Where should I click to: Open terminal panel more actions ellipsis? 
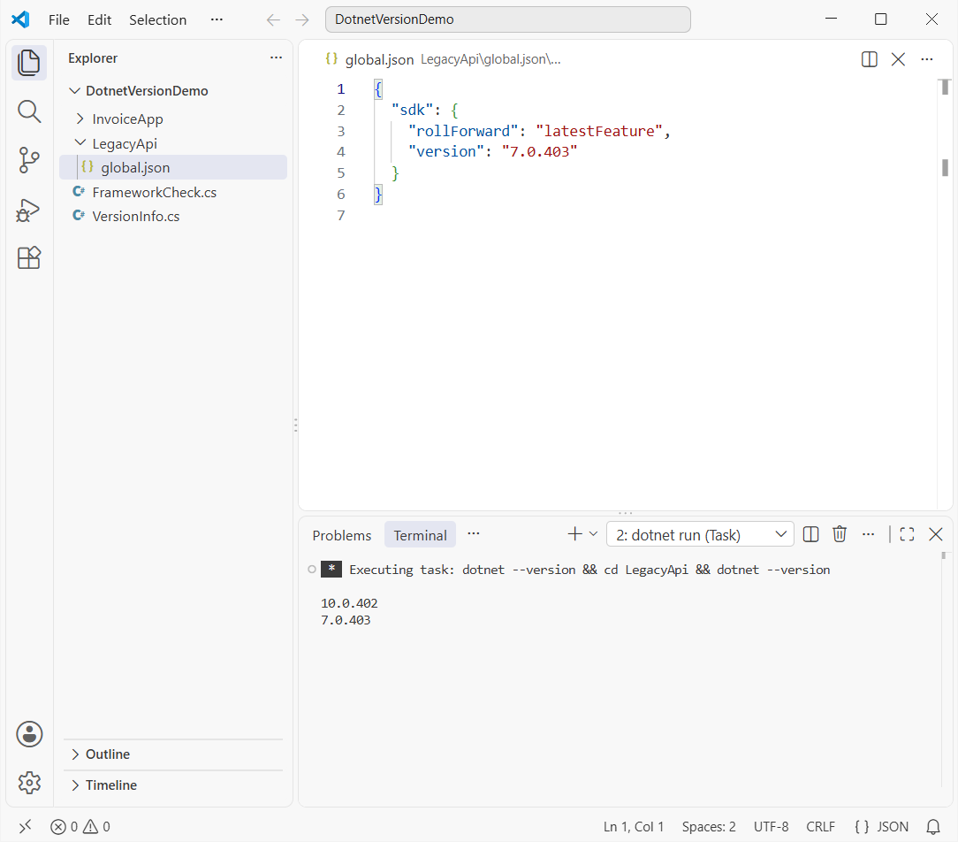point(868,534)
